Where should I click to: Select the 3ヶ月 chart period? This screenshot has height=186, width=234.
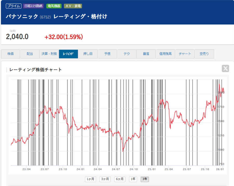pyautogui.click(x=105, y=179)
